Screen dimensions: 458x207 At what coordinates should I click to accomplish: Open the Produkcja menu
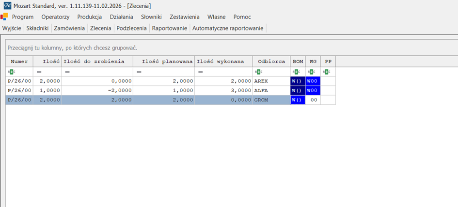click(90, 17)
